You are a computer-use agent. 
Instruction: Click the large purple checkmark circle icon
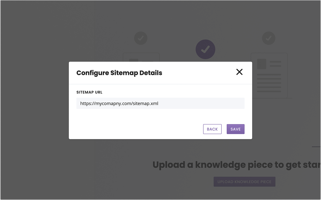(x=205, y=49)
